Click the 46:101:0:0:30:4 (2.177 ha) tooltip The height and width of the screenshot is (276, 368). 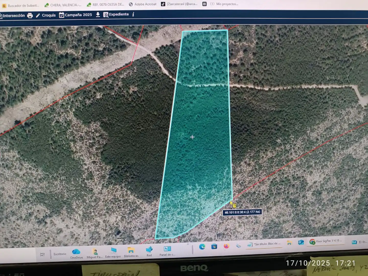point(242,212)
